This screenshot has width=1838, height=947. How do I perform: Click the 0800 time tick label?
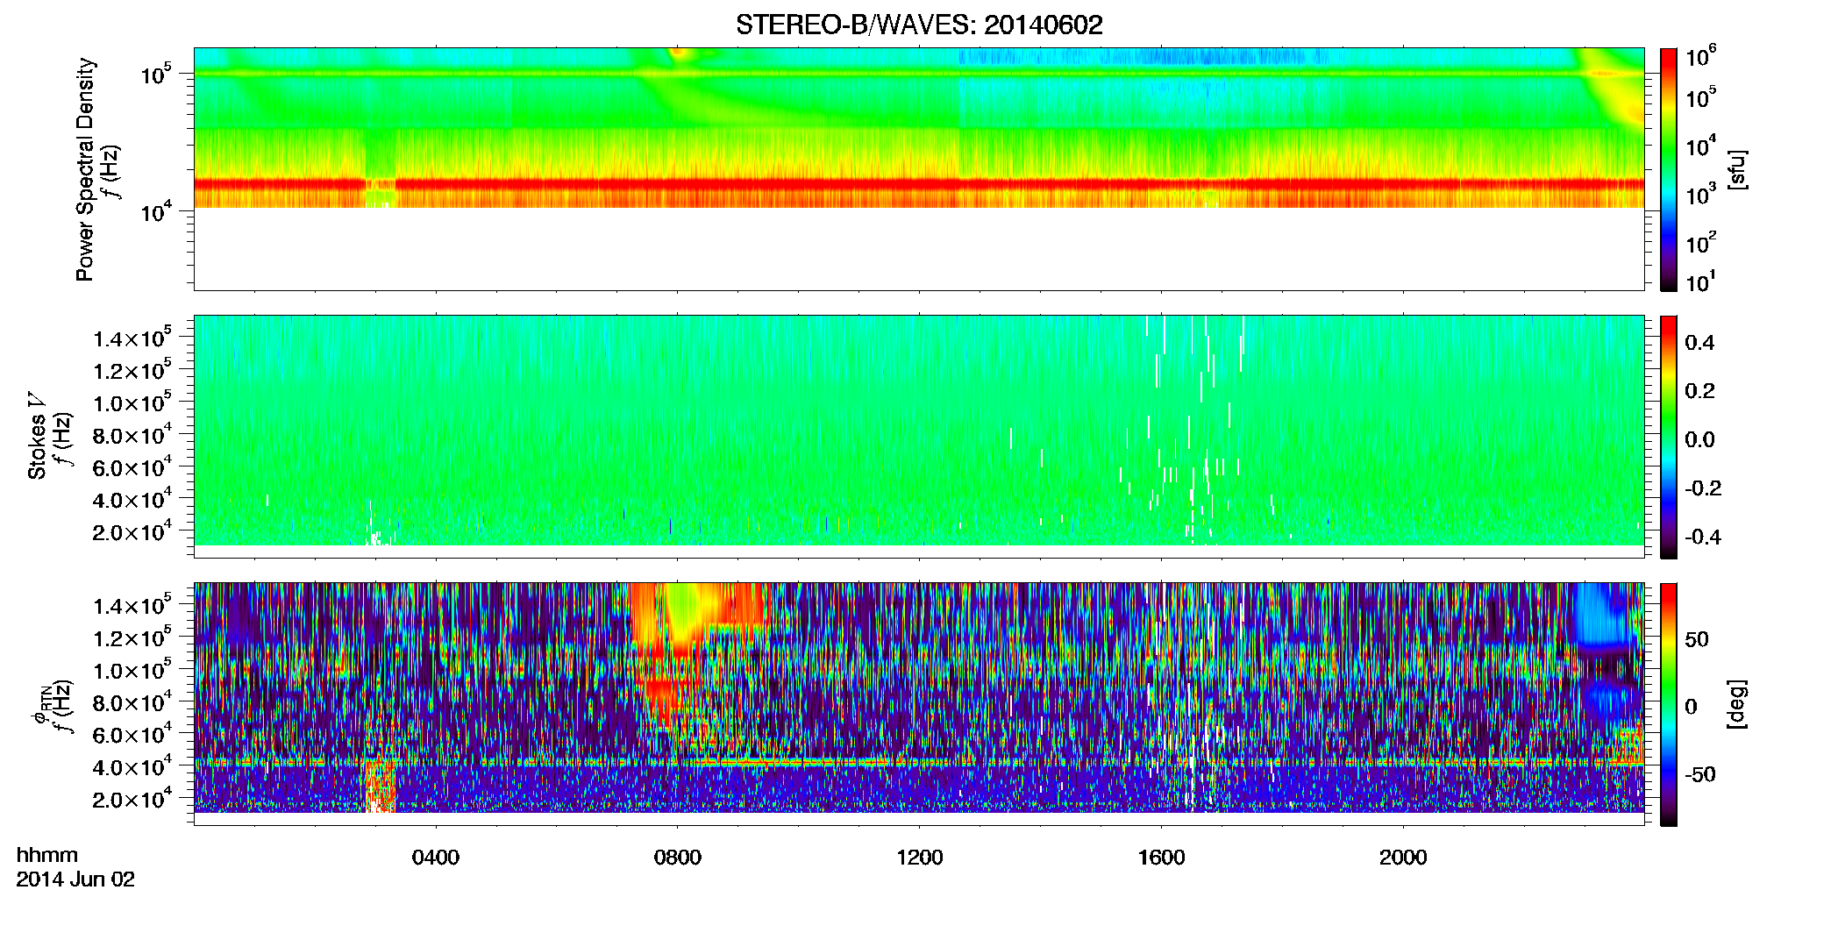678,857
